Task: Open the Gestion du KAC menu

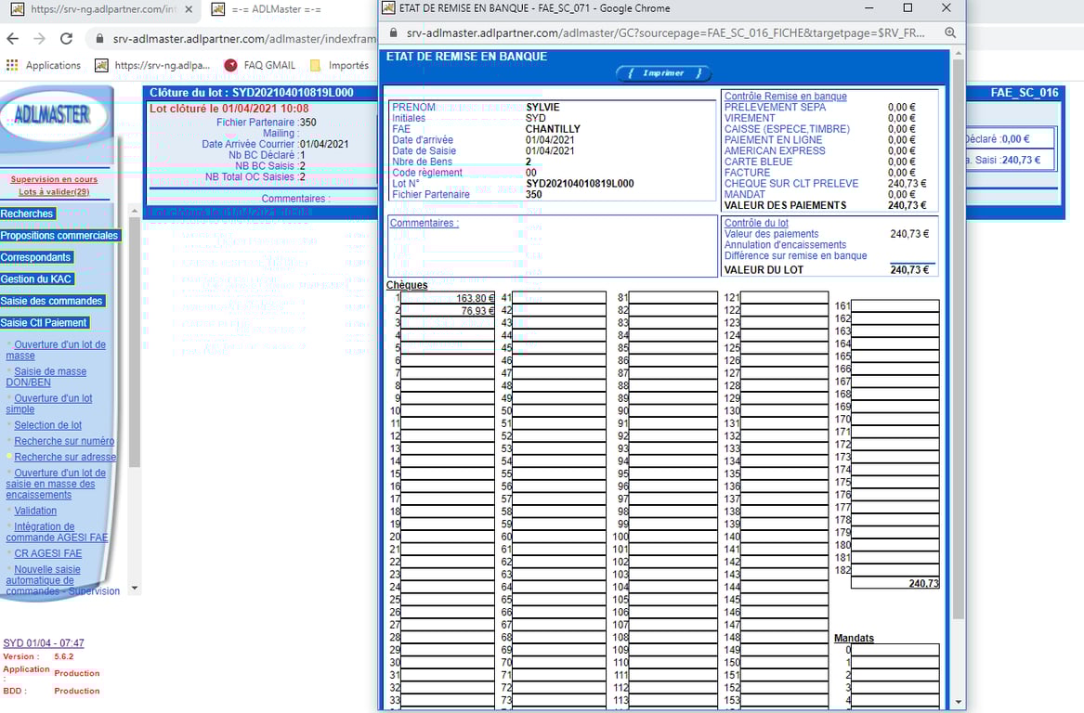Action: click(x=36, y=279)
